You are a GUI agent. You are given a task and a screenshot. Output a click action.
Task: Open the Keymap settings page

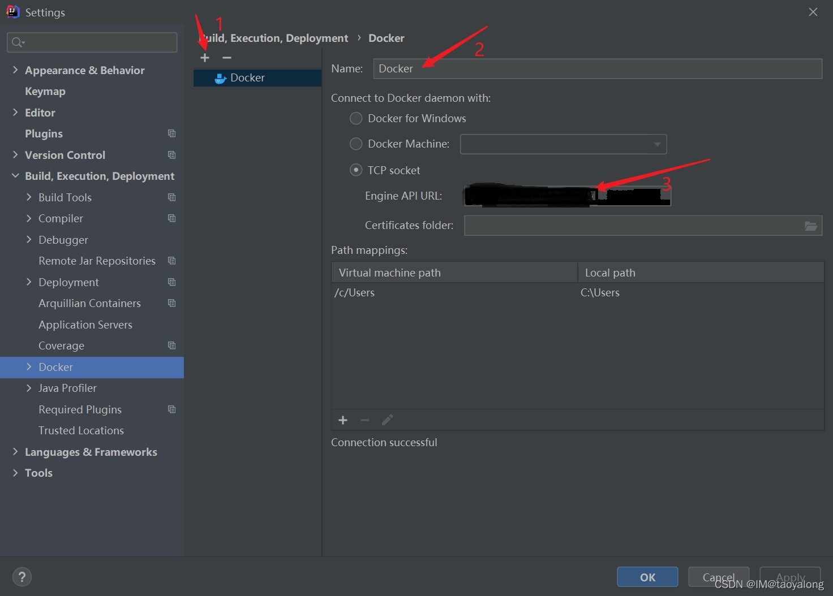[x=45, y=91]
